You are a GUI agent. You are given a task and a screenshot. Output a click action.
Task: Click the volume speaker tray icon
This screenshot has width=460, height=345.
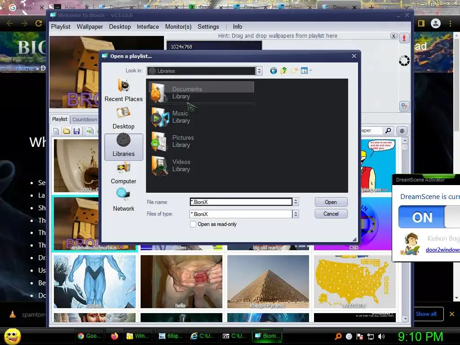point(381,336)
